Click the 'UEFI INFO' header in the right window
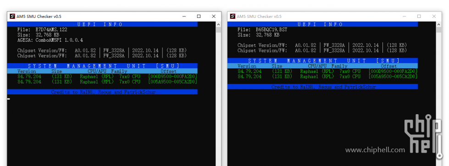Image resolution: width=449 pixels, height=166 pixels. (x=322, y=24)
